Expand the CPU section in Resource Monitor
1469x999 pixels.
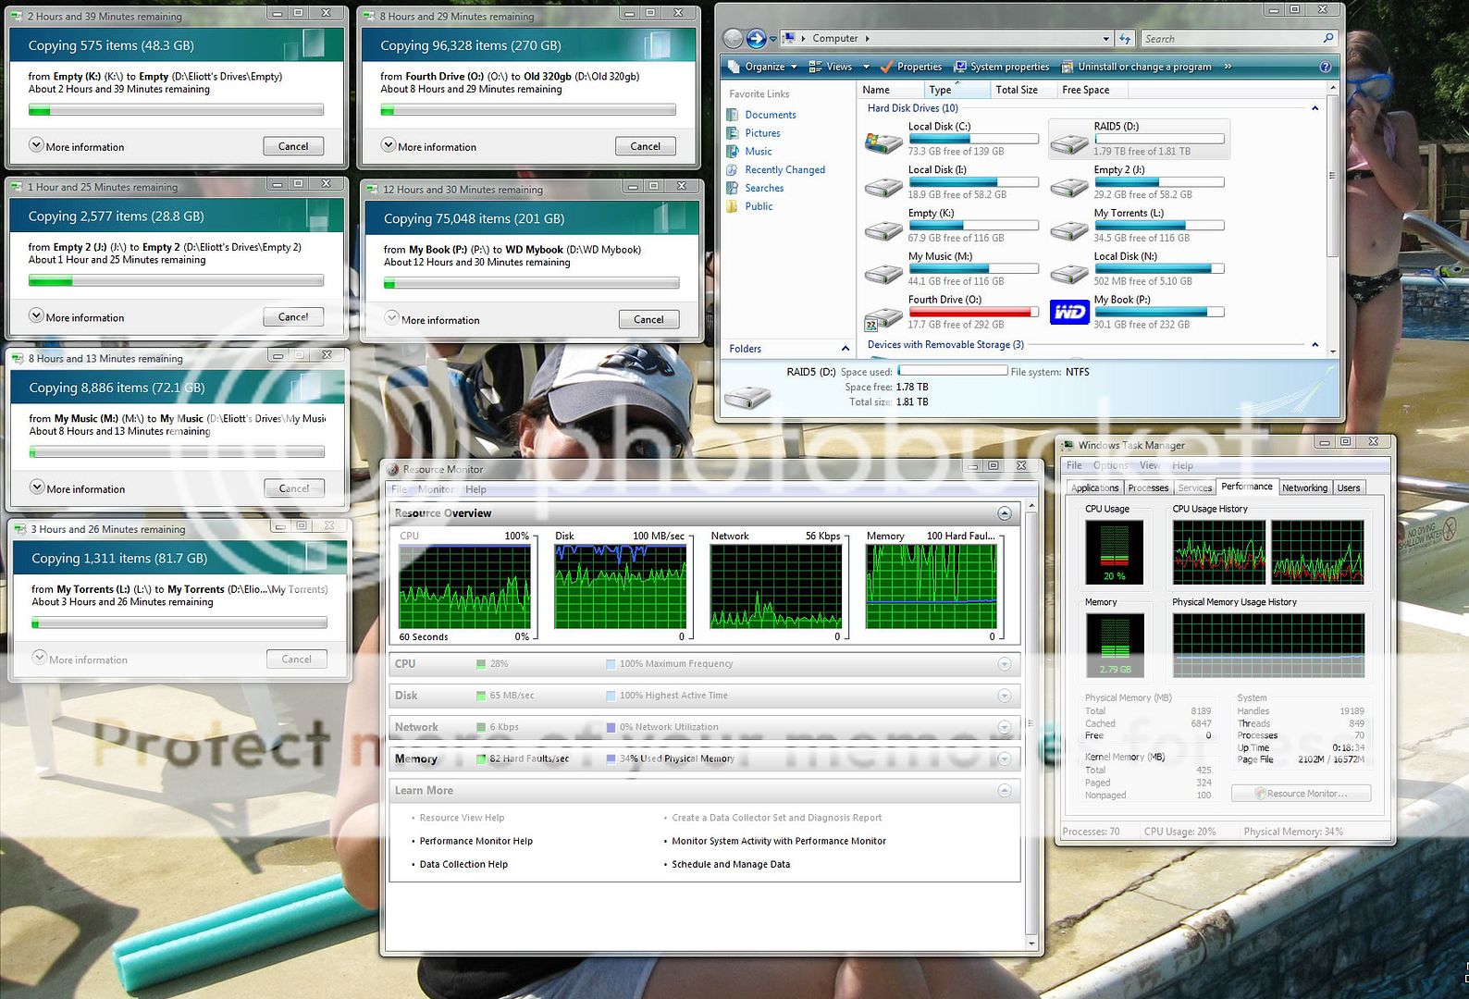point(1005,664)
